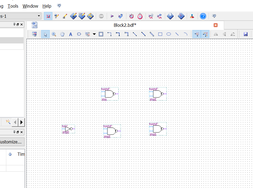Open the Timing Analyzer red stopwatch icon

point(140,16)
